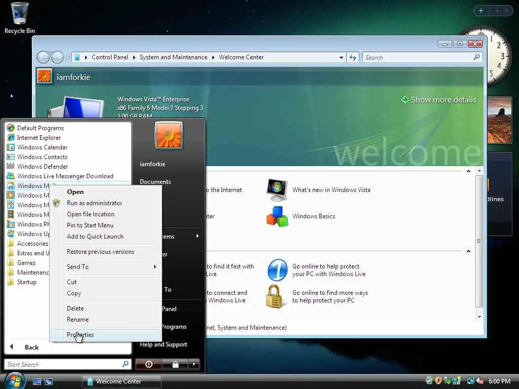Select Windows Live Messenger Download
Screen dimensions: 519x389
[x=65, y=176]
